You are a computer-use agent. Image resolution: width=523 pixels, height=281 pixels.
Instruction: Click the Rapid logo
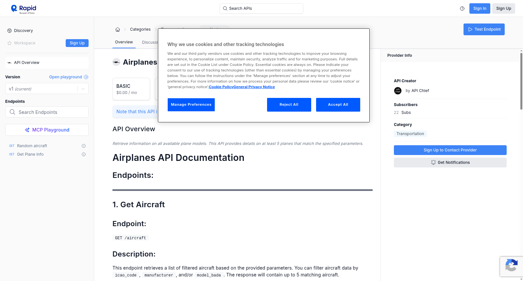[24, 9]
